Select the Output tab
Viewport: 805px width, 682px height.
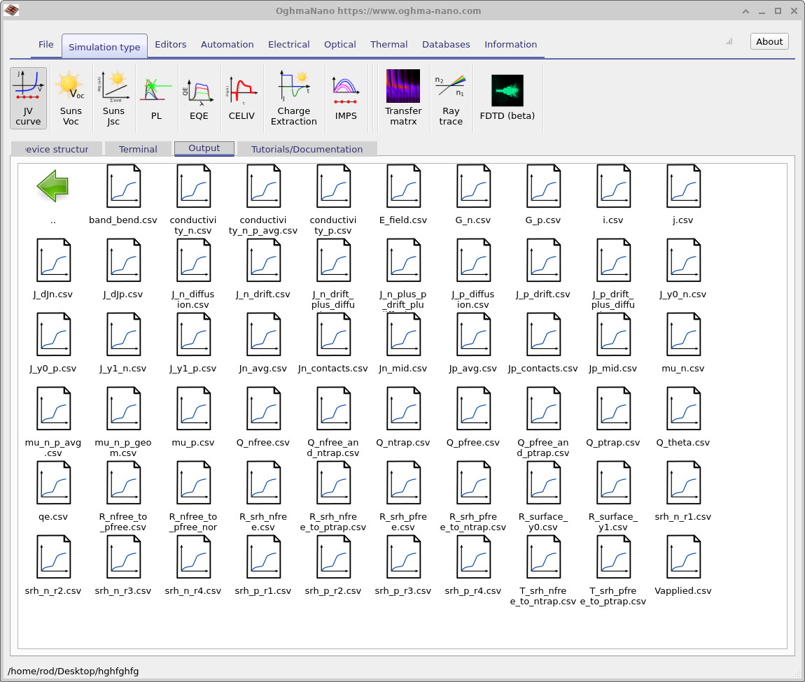(204, 148)
